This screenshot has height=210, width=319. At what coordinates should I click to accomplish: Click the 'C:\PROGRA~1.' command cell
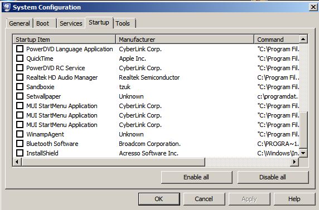point(278,144)
